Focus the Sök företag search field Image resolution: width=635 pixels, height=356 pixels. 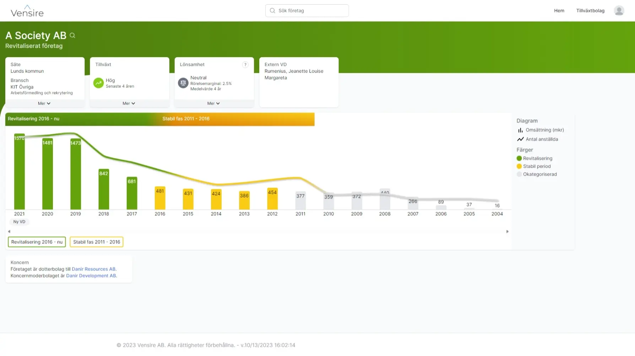coord(307,11)
